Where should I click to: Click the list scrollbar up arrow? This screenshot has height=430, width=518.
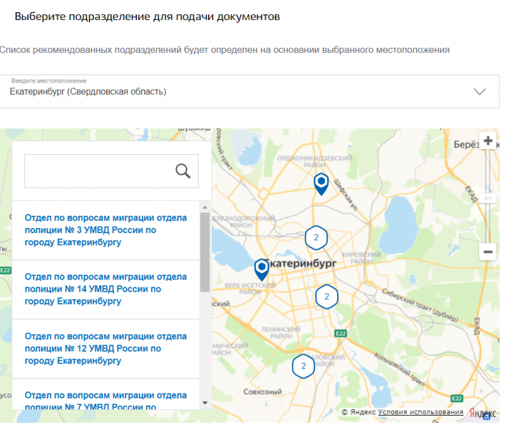pos(204,207)
